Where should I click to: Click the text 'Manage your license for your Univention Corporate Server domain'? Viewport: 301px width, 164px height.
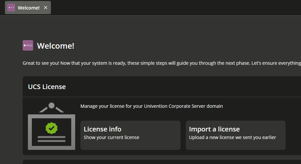[x=151, y=106]
